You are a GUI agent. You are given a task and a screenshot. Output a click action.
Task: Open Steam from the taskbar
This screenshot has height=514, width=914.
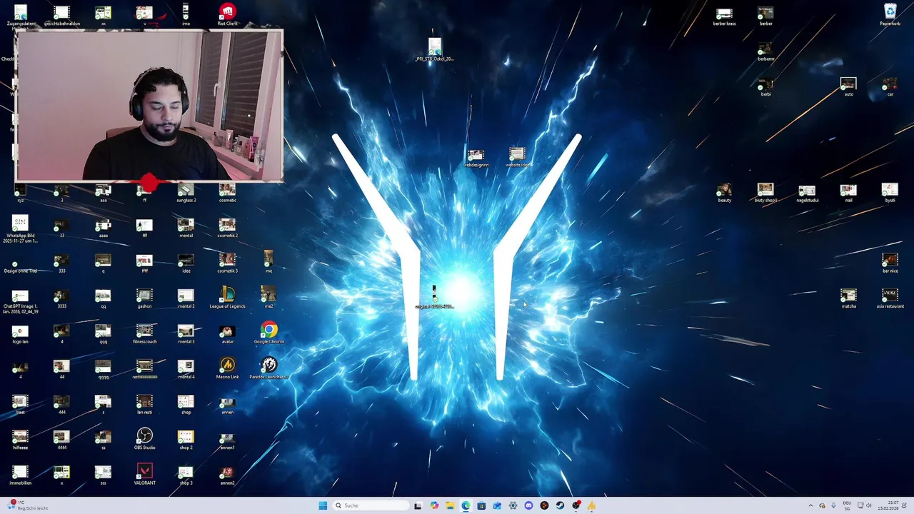[x=560, y=505]
